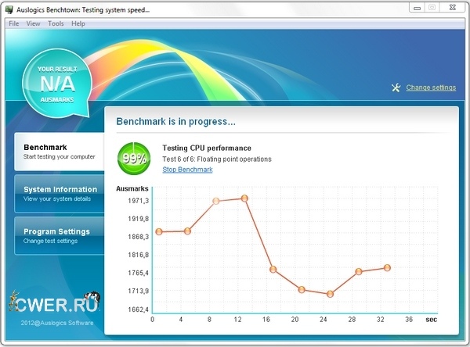Select the lowest data point on the graph
This screenshot has height=347, width=470.
pyautogui.click(x=331, y=294)
